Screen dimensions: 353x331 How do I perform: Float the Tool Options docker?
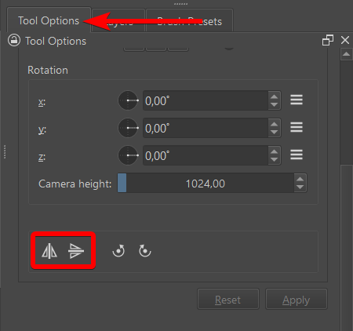[x=328, y=40]
